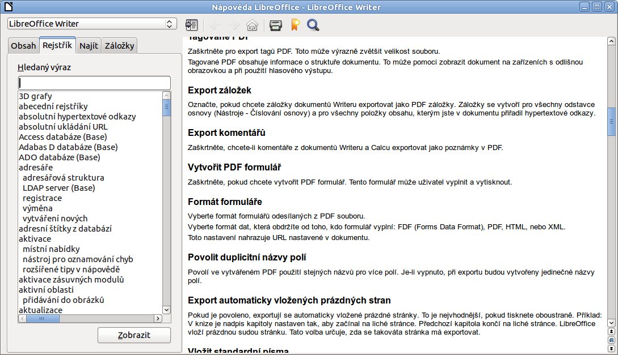Select 'absolutní ukládání URL' entry
The height and width of the screenshot is (355, 618).
click(63, 127)
